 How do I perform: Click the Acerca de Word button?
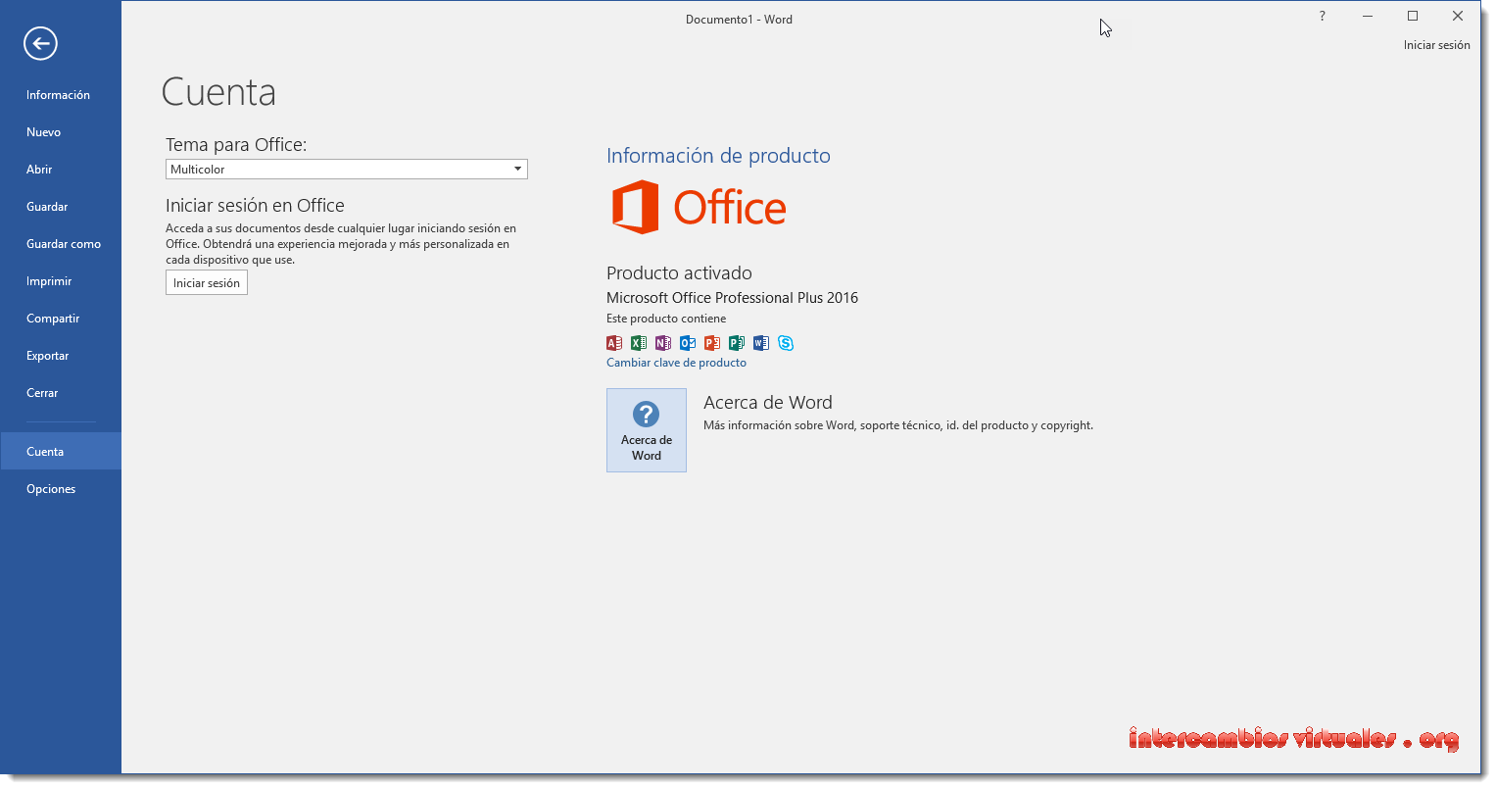click(x=647, y=430)
